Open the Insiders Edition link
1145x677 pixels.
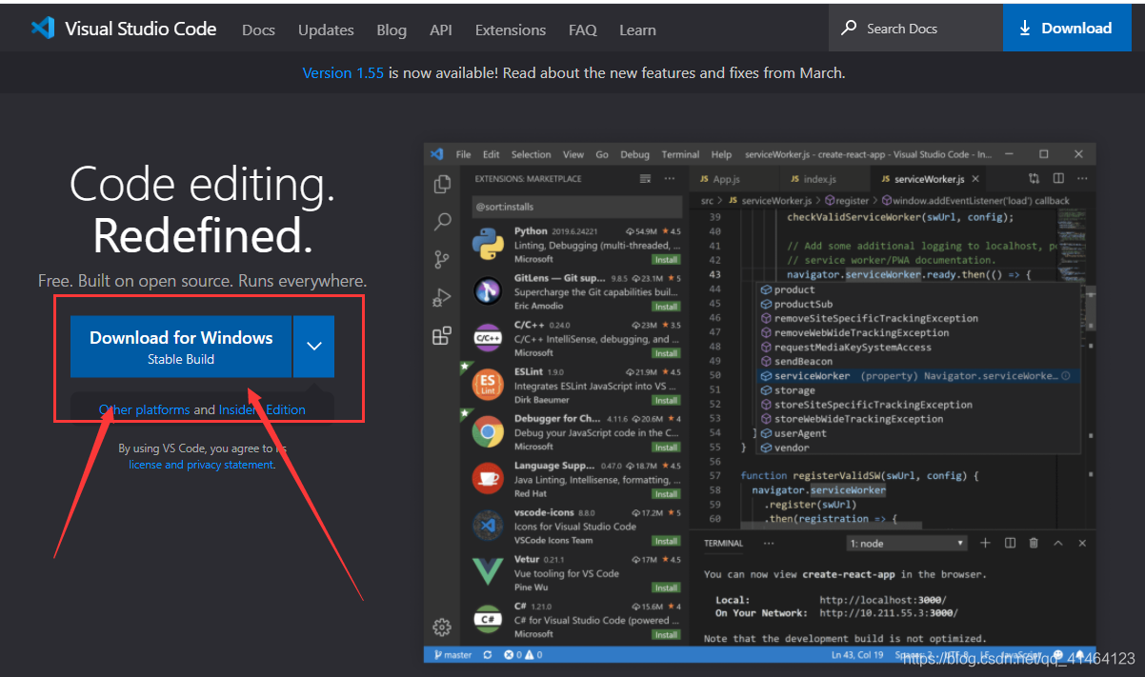262,409
